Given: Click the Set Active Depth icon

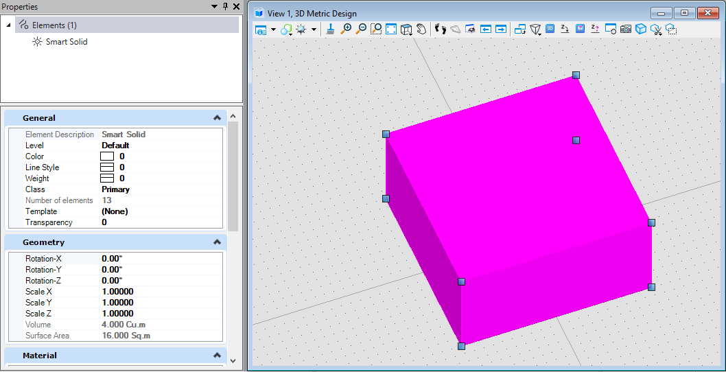Looking at the screenshot, I should 565,29.
